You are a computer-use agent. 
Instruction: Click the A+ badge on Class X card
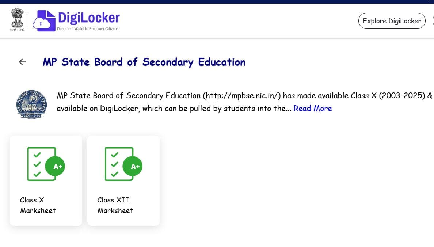point(58,167)
